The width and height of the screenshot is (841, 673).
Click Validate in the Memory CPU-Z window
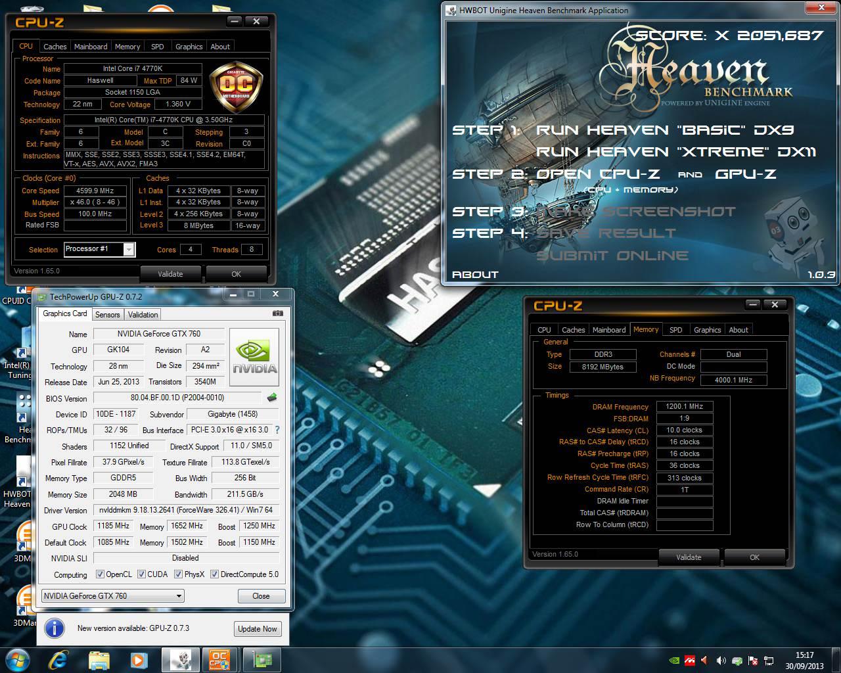[x=689, y=557]
